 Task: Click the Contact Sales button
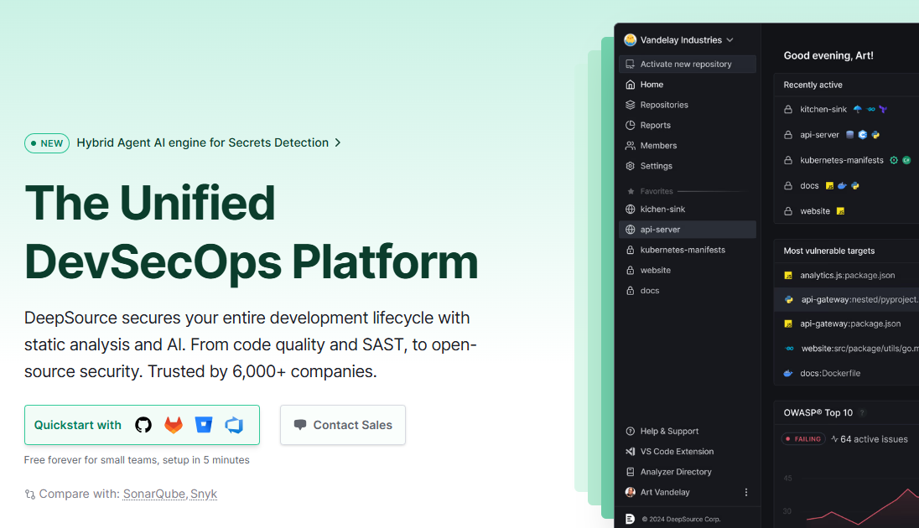pyautogui.click(x=343, y=425)
